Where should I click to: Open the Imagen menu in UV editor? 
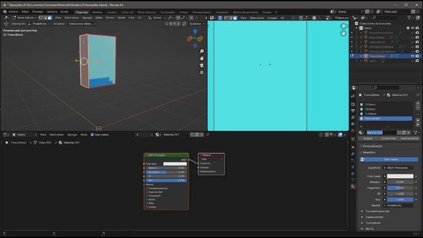272,18
